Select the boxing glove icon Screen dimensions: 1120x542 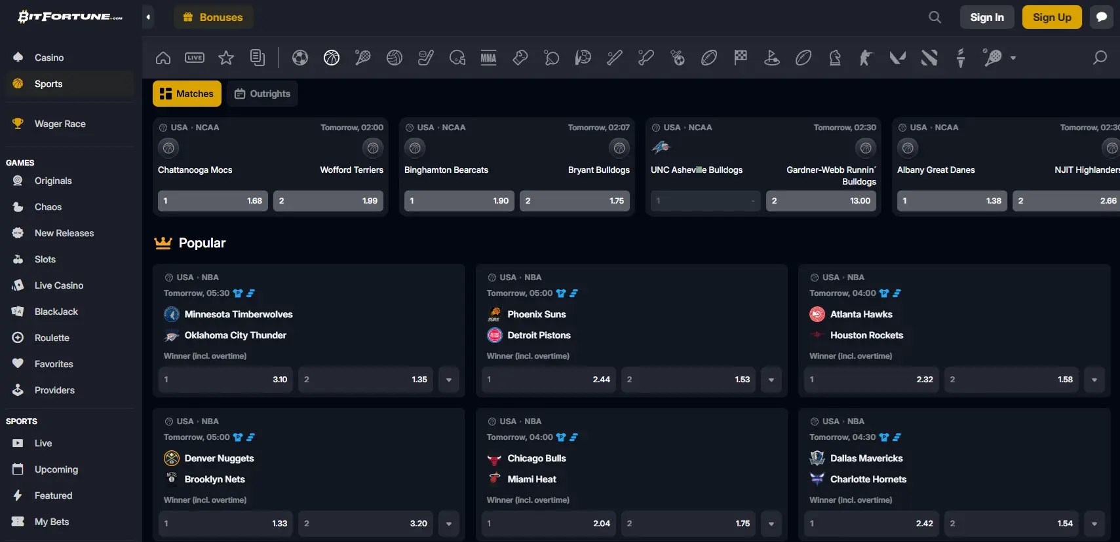click(x=520, y=58)
